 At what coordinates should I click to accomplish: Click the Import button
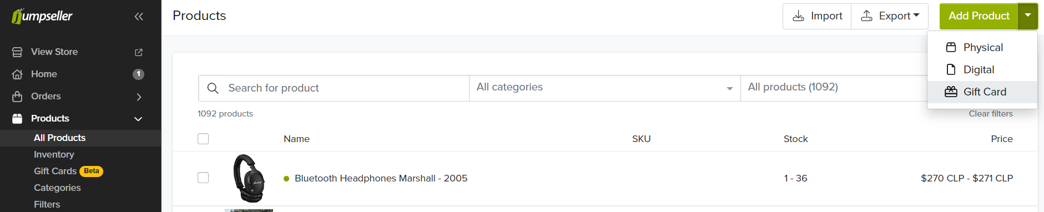pyautogui.click(x=817, y=16)
